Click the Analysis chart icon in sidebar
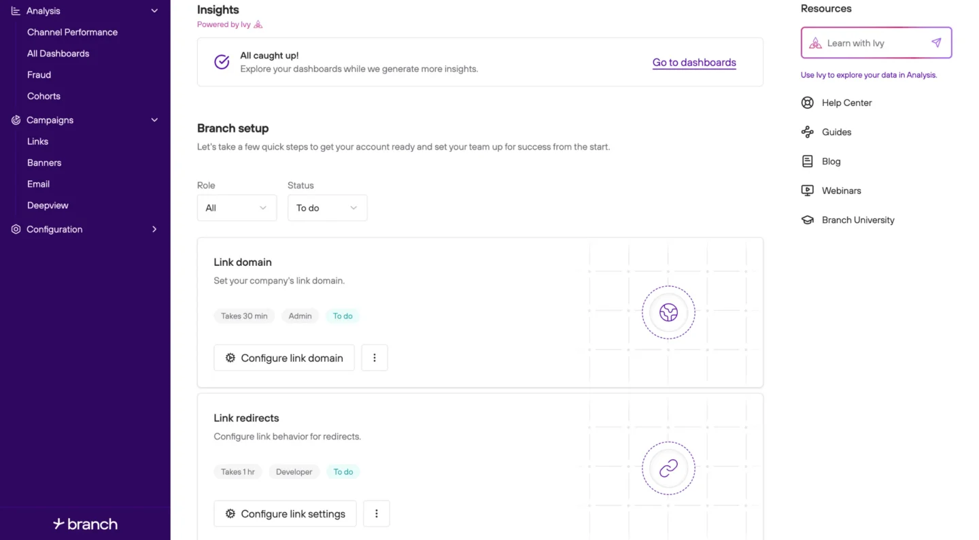979x540 pixels. (x=16, y=11)
